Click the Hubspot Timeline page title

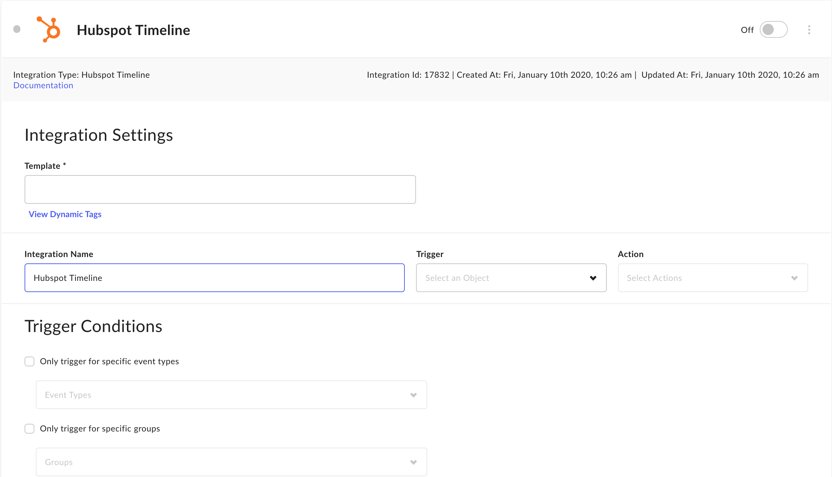tap(133, 30)
